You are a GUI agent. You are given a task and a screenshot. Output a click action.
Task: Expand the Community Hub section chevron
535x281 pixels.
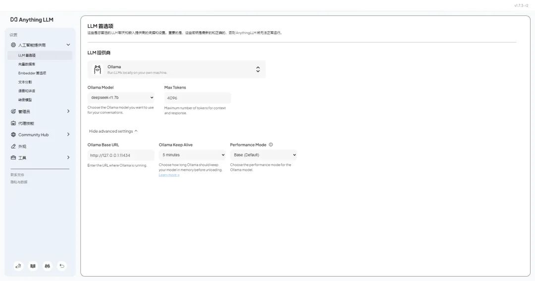click(68, 135)
